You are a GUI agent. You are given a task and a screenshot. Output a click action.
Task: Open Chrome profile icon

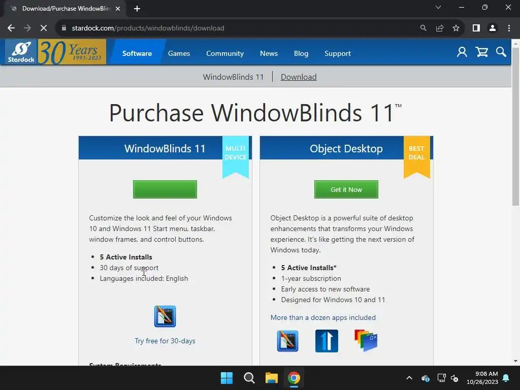click(x=493, y=28)
